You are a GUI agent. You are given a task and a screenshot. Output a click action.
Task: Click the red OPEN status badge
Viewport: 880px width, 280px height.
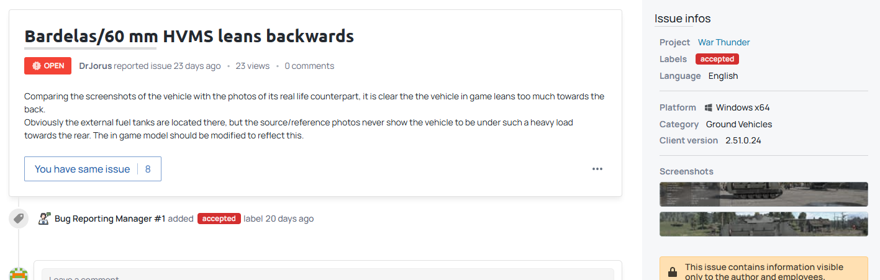(x=48, y=66)
